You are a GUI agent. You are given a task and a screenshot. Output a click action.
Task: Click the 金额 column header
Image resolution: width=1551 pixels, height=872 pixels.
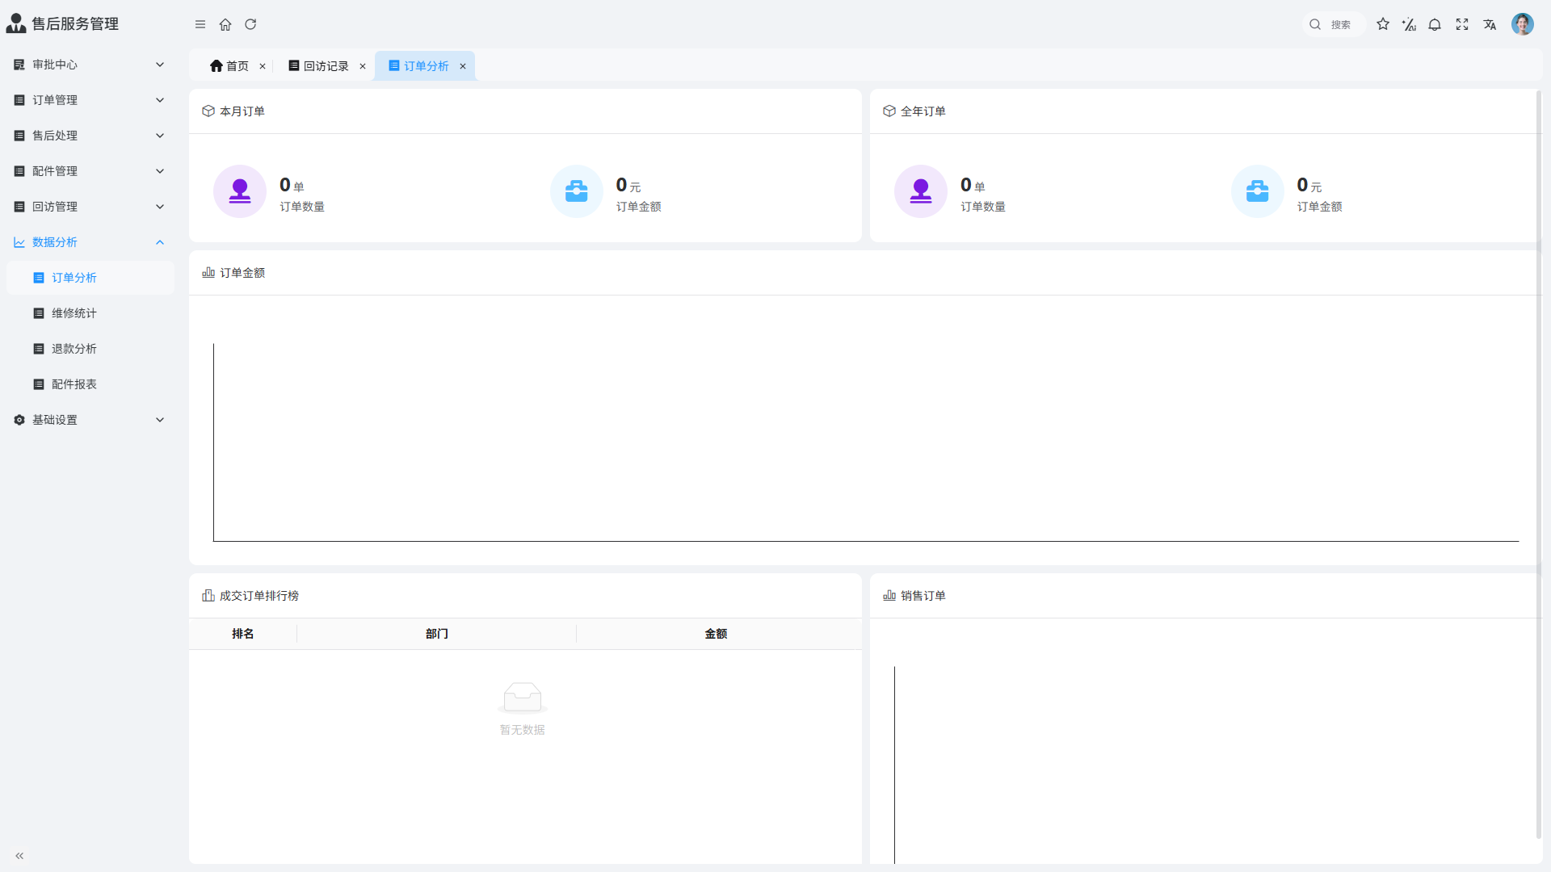(716, 634)
